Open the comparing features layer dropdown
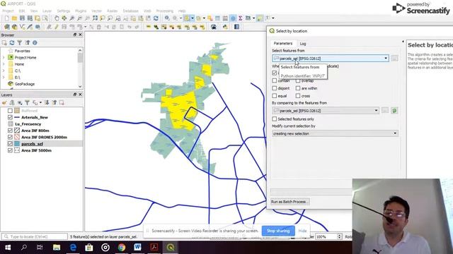The image size is (453, 254). (326, 111)
